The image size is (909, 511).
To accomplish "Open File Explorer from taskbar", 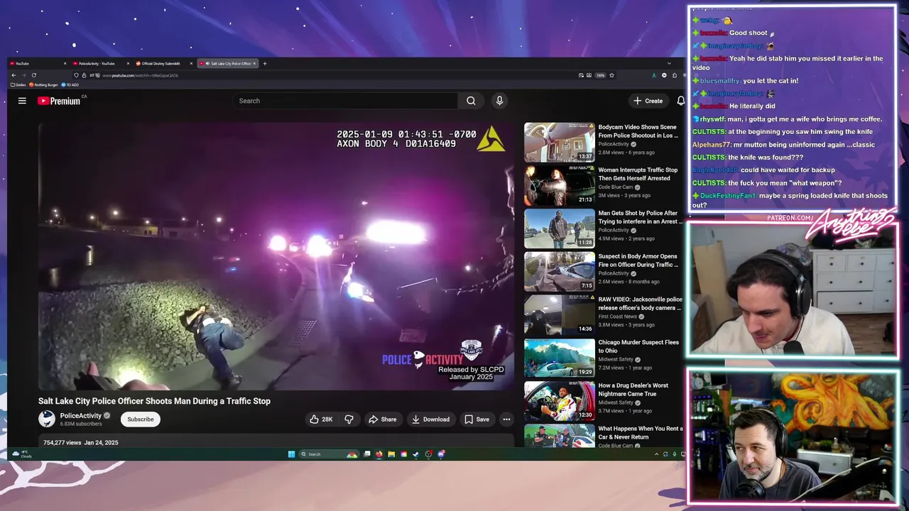I will click(391, 454).
